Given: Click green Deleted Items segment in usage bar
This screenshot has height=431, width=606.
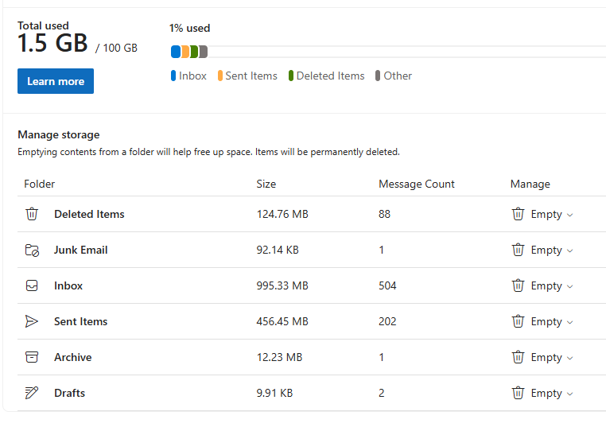Looking at the screenshot, I should [194, 52].
